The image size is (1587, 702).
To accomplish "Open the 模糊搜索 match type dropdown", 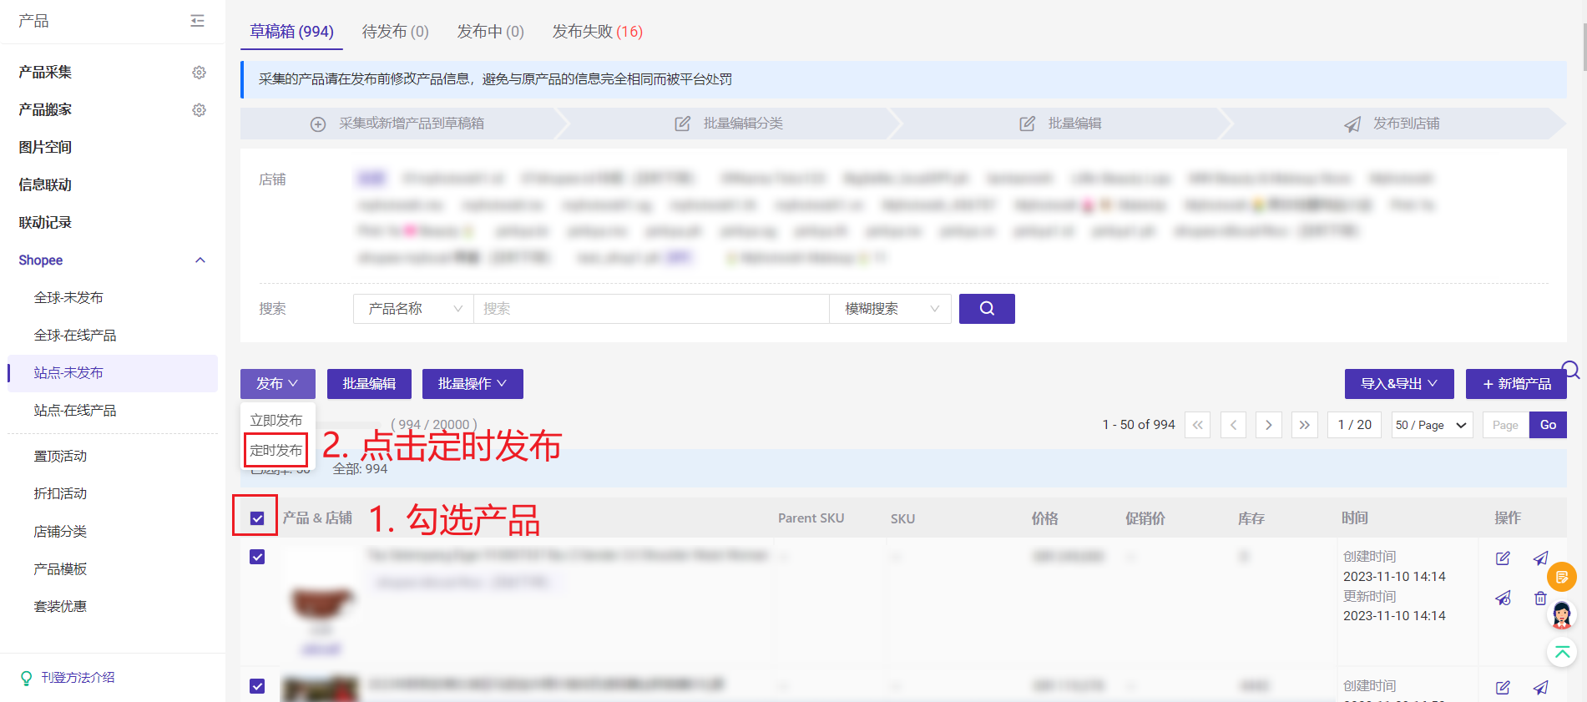I will coord(890,309).
